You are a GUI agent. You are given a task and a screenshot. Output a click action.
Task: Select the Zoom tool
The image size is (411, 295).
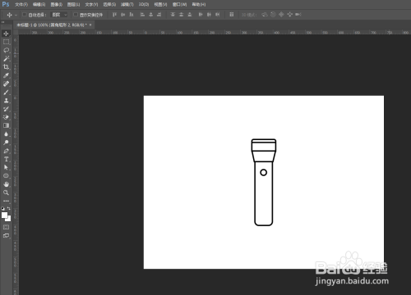6,193
